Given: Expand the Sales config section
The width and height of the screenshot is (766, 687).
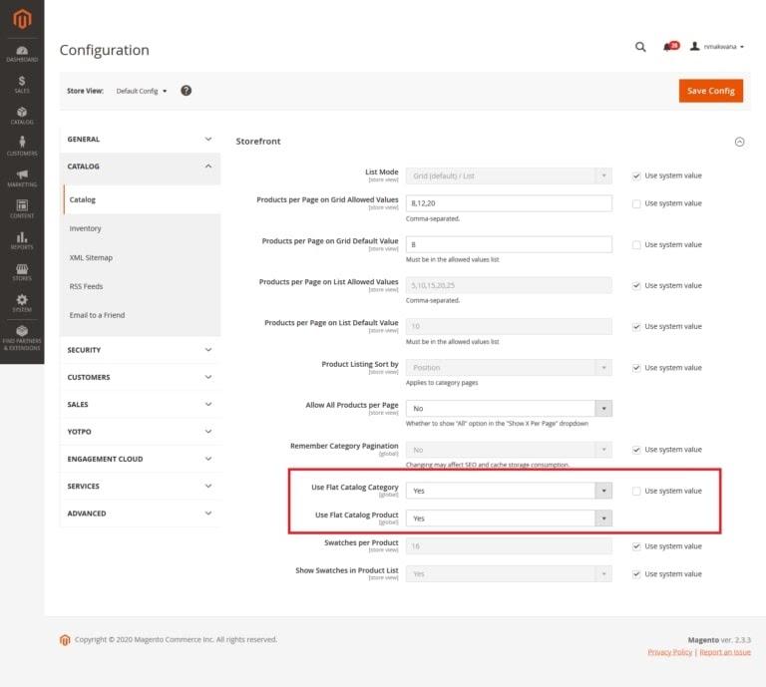Looking at the screenshot, I should coord(140,404).
